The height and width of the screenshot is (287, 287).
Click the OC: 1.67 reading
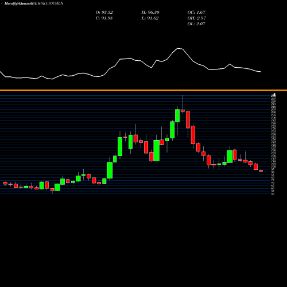[x=196, y=13]
